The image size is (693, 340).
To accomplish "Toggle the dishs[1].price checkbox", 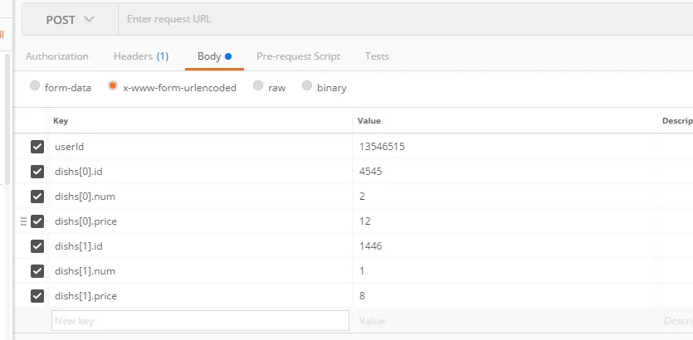I will (37, 296).
